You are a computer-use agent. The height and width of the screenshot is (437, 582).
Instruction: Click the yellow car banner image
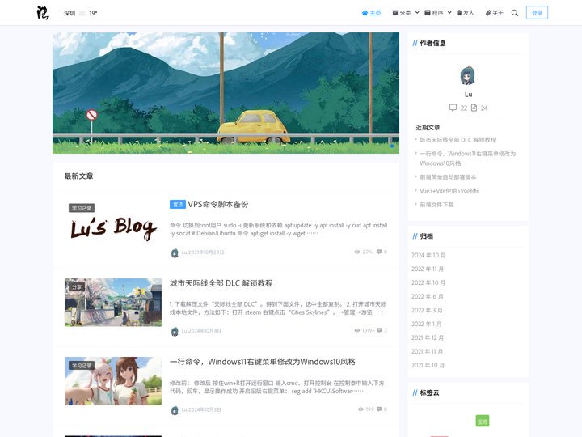tap(226, 93)
